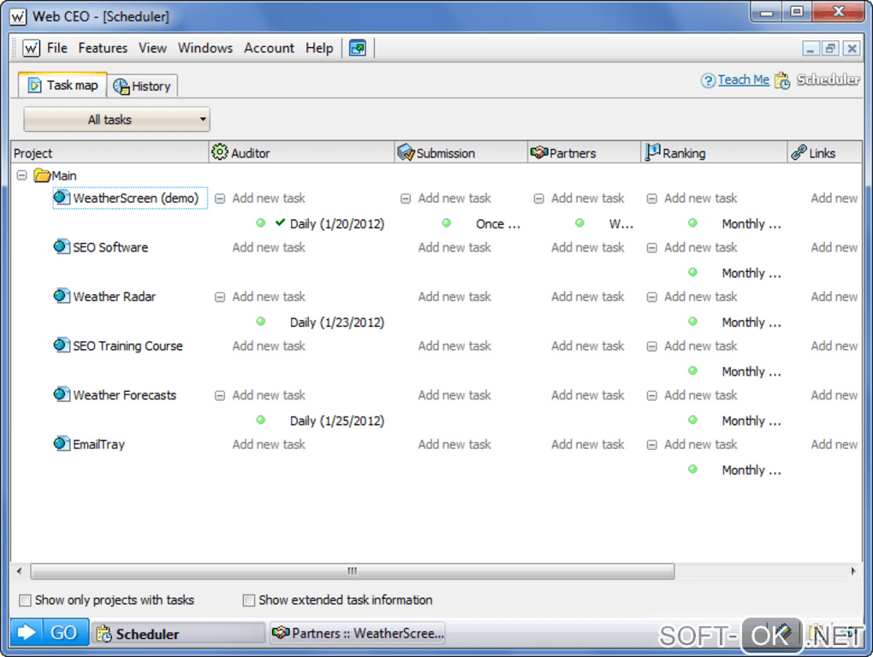Open the File menu
This screenshot has width=873, height=657.
point(57,49)
